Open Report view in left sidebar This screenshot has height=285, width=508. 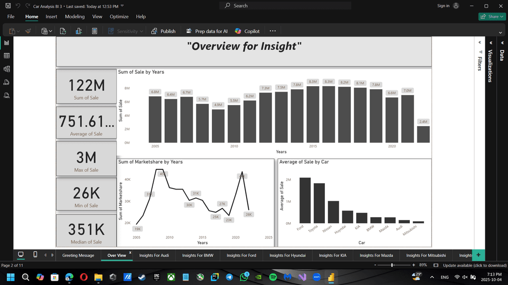click(x=6, y=43)
